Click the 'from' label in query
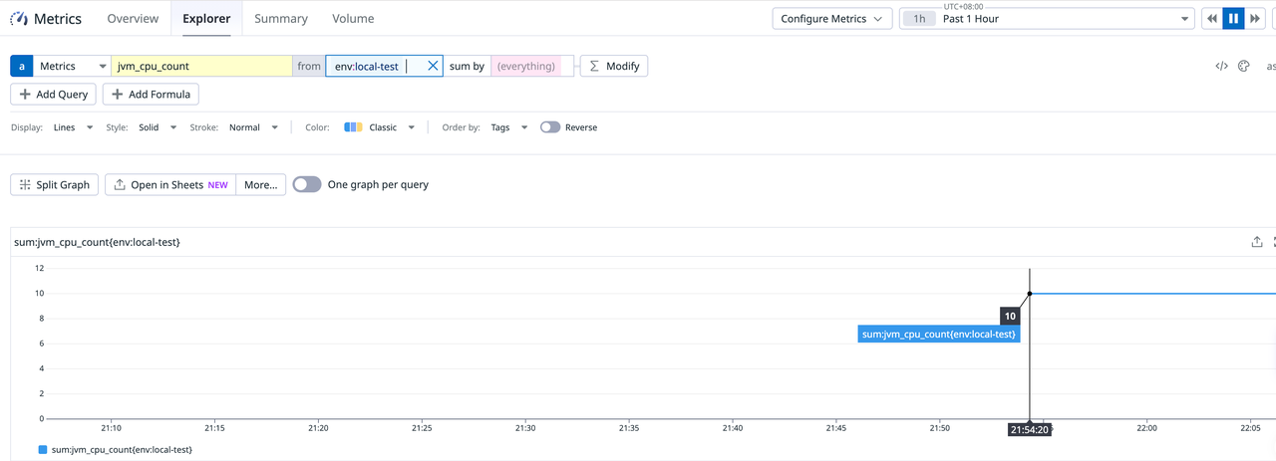Screen dimensions: 1276x461 click(x=309, y=66)
